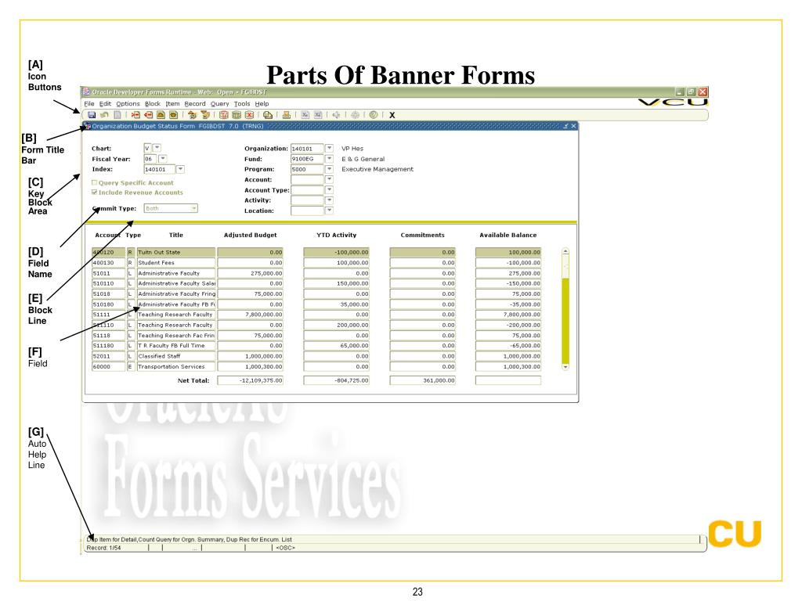This screenshot has height=601, width=802.
Task: Click the grayed Broadcast crosshair icon
Action: [355, 115]
